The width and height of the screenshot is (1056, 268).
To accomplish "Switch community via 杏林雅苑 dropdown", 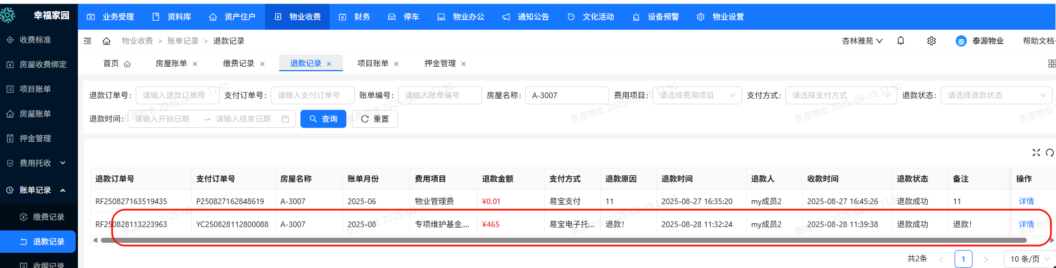I will (862, 41).
